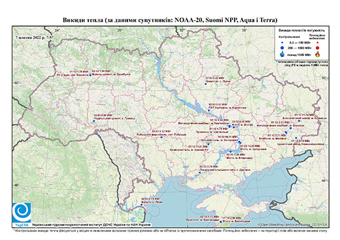Click the blue flame icon in legend

tap(282, 54)
